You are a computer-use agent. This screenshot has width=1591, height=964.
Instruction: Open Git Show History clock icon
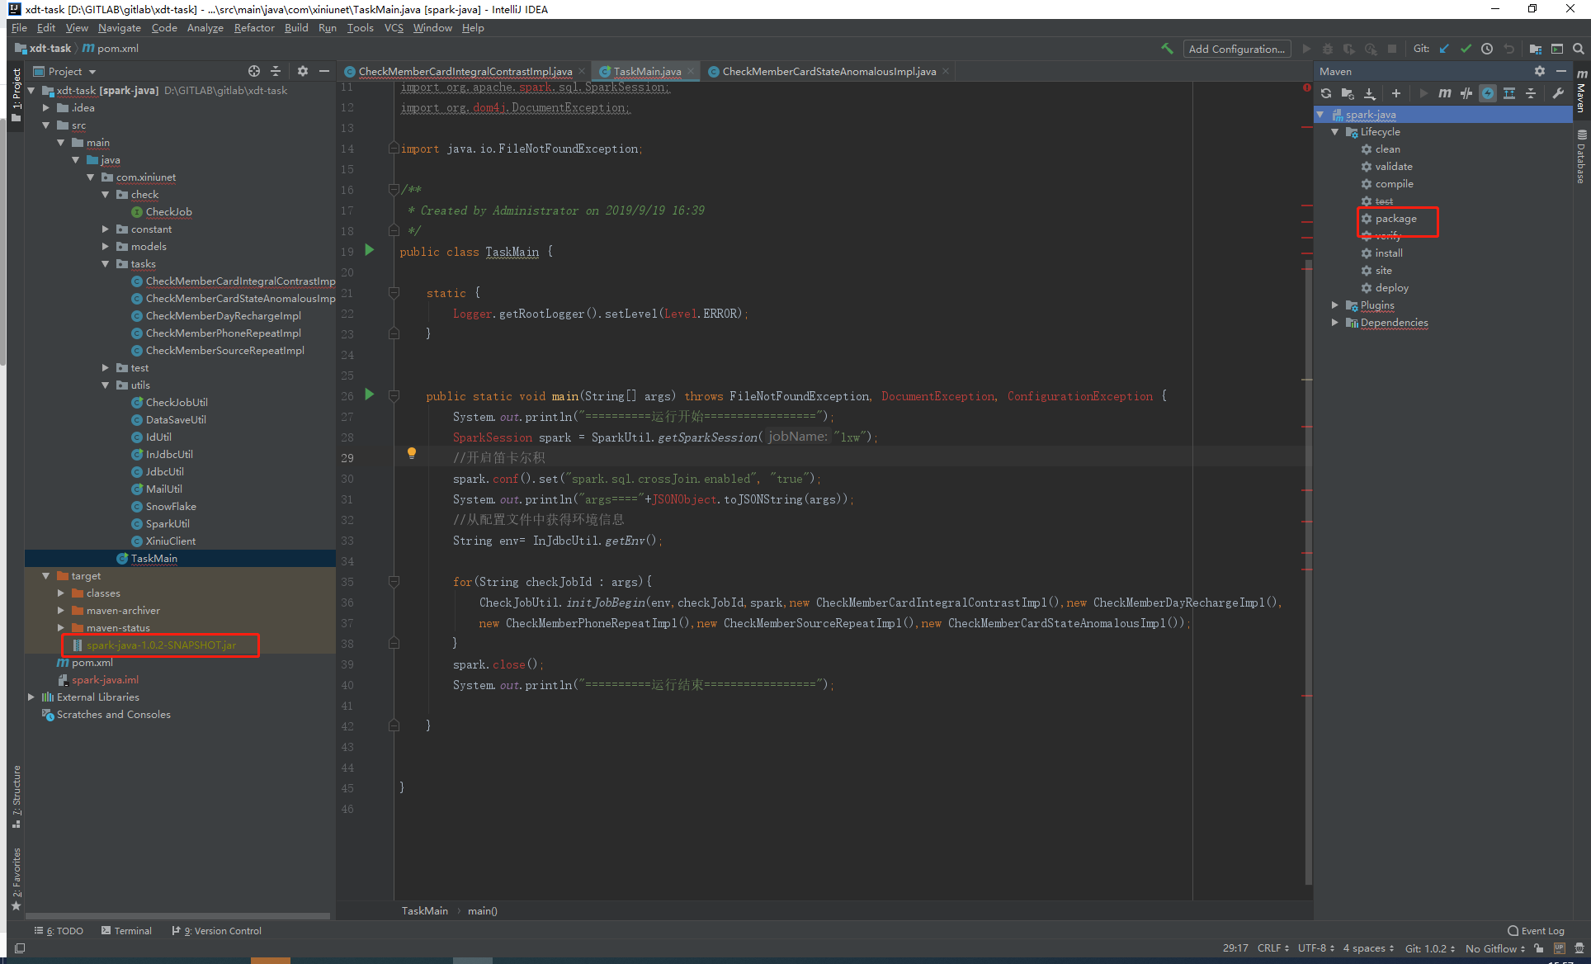(x=1487, y=49)
